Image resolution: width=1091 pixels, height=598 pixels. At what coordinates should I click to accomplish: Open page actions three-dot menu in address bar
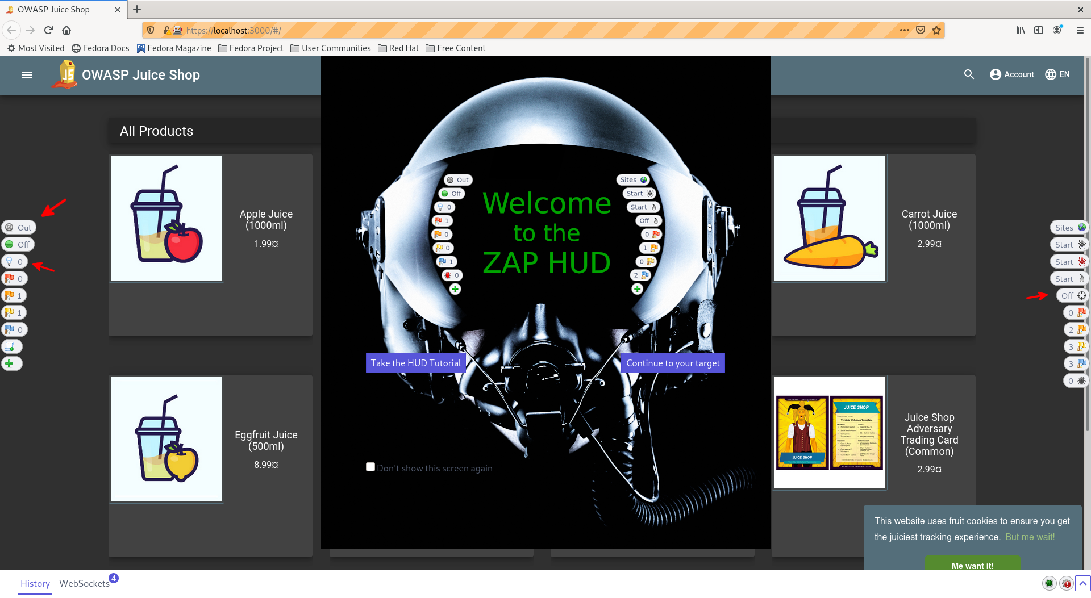[905, 30]
